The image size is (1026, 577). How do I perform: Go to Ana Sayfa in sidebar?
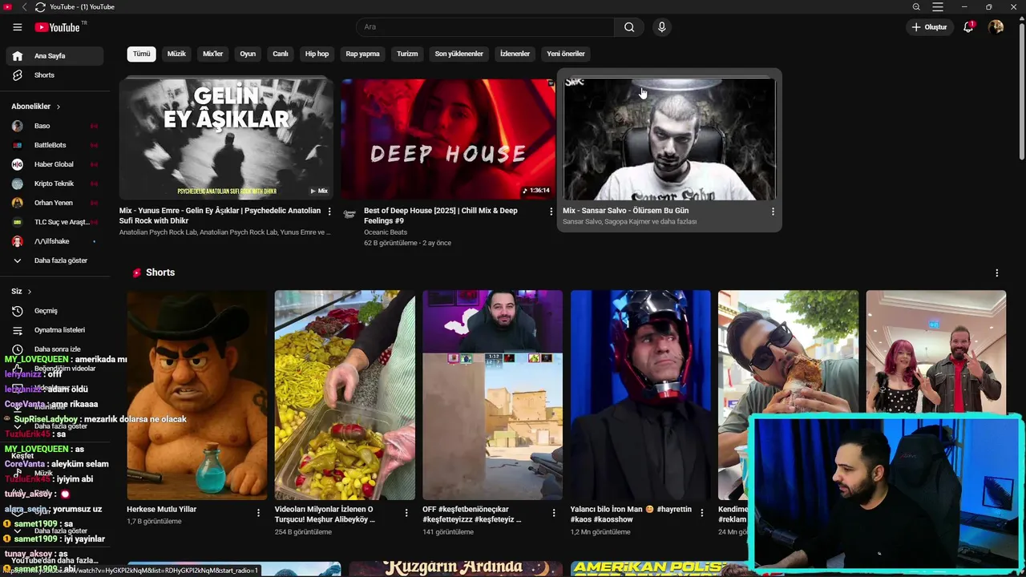click(55, 56)
